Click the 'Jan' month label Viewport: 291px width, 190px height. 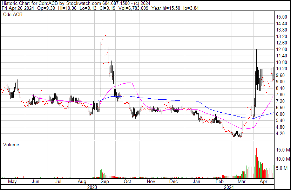pos(196,182)
